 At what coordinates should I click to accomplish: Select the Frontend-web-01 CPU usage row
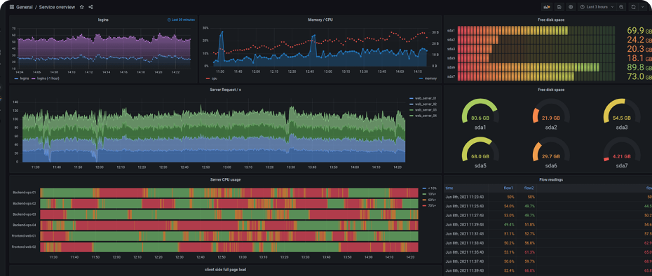229,236
